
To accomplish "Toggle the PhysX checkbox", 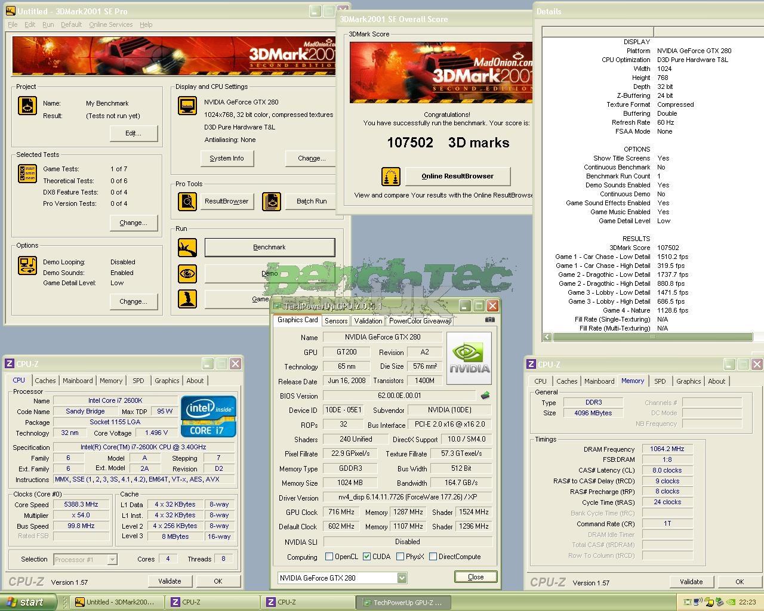I will tap(400, 557).
